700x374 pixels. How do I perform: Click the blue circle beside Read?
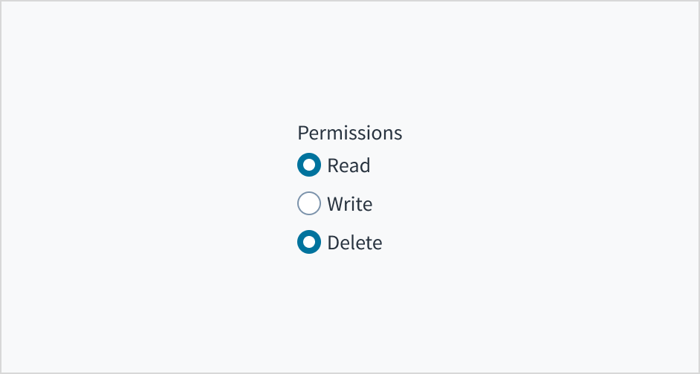[x=309, y=165]
